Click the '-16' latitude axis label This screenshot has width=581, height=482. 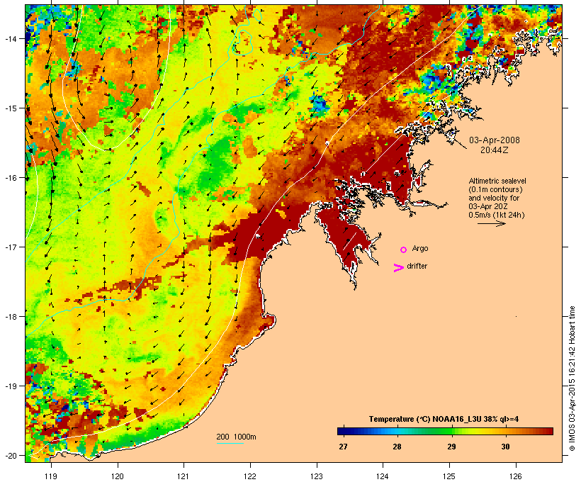tap(11, 178)
